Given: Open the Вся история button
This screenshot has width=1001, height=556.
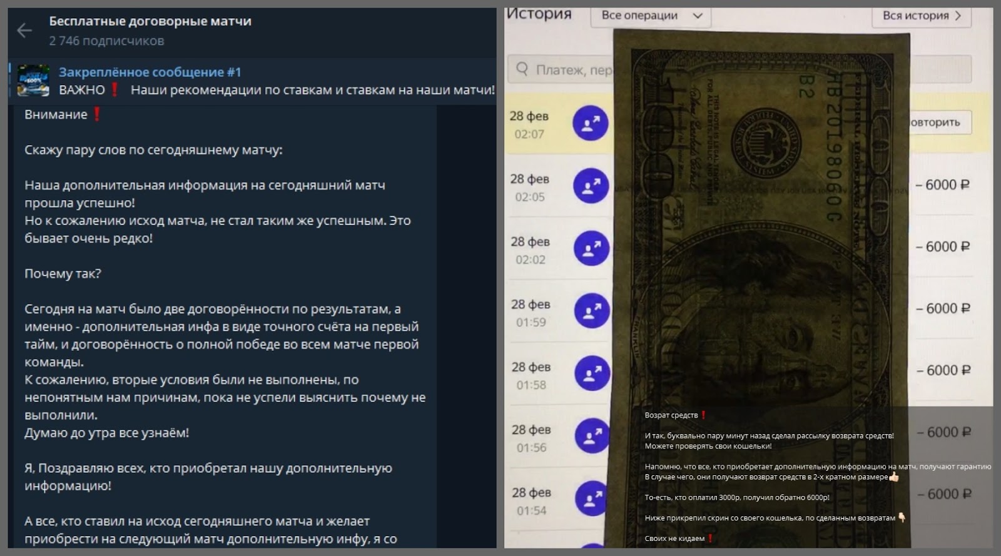Looking at the screenshot, I should 922,16.
